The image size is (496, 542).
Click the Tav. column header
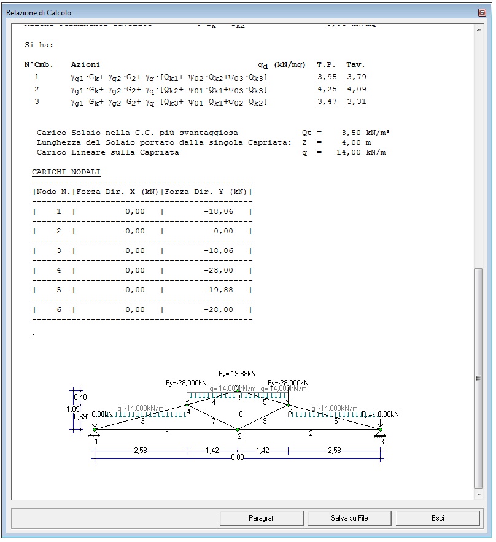coord(355,64)
